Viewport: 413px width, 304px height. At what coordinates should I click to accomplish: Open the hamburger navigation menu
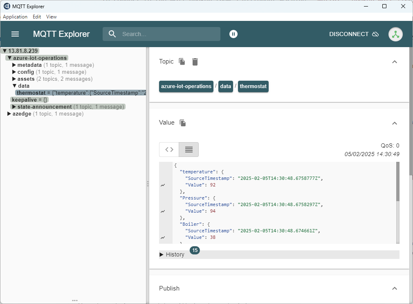click(x=15, y=34)
